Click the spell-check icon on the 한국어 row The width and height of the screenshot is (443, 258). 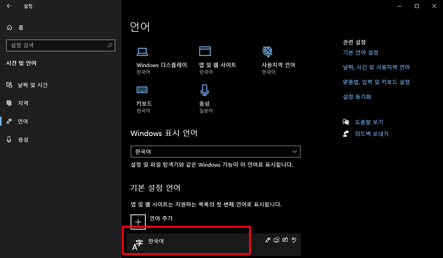point(294,240)
